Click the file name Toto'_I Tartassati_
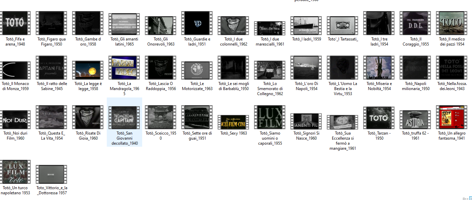 tap(343, 39)
